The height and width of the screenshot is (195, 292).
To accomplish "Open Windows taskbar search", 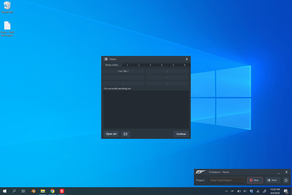I will pyautogui.click(x=14, y=191).
